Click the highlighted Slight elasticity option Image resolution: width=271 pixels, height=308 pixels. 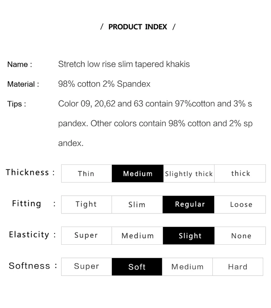[189, 235]
